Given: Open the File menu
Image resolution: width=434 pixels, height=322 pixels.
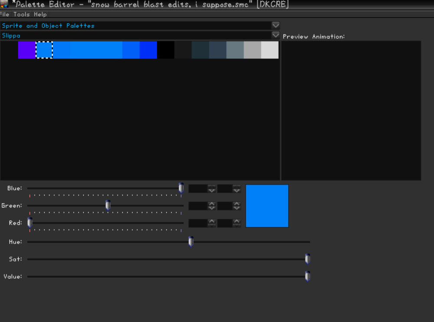Looking at the screenshot, I should coord(5,14).
